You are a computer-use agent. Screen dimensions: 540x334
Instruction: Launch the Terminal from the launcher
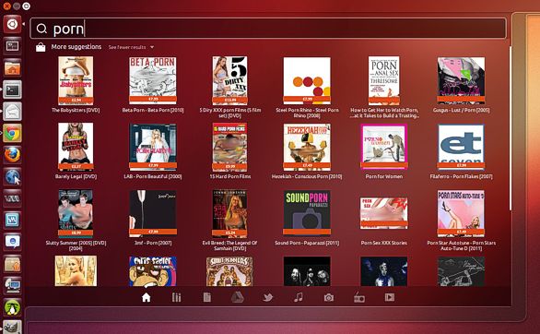point(12,89)
